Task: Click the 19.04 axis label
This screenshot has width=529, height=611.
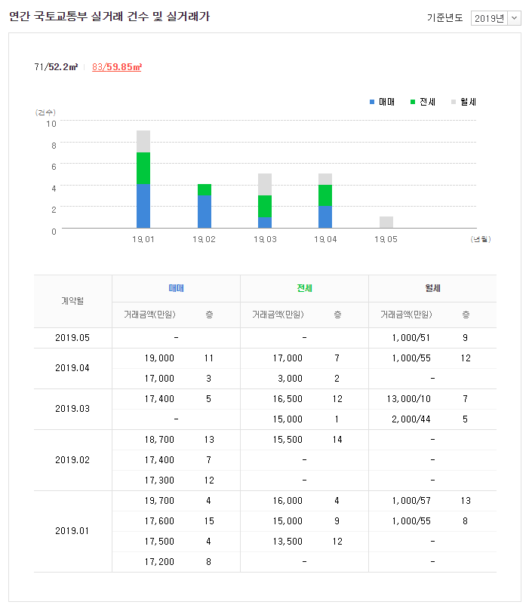Action: tap(325, 239)
